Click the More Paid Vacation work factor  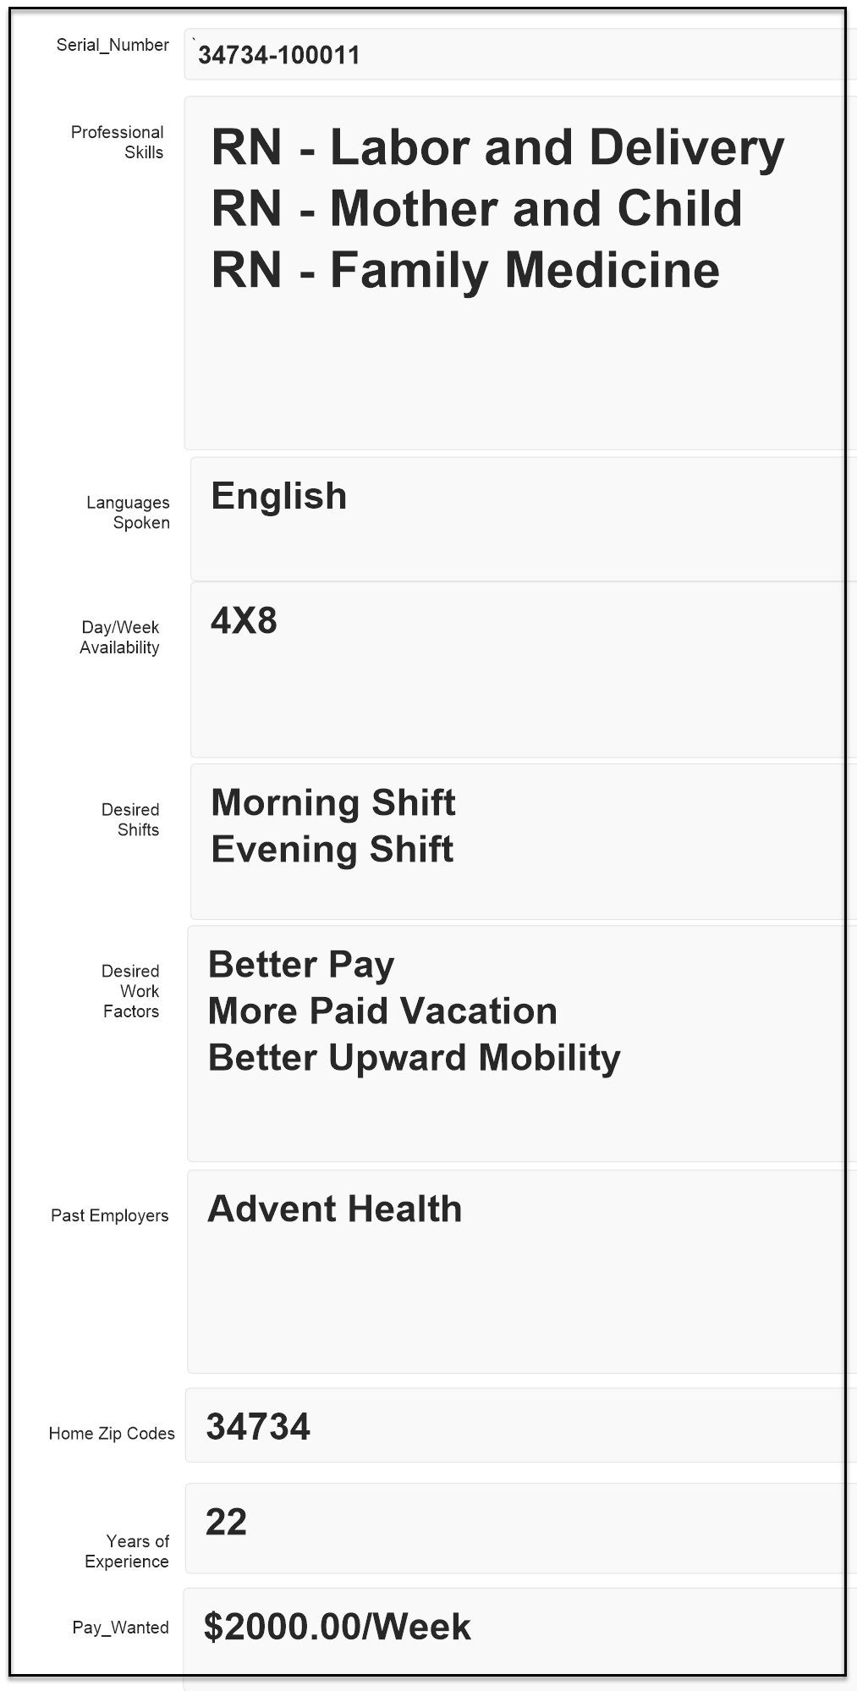pyautogui.click(x=382, y=1011)
